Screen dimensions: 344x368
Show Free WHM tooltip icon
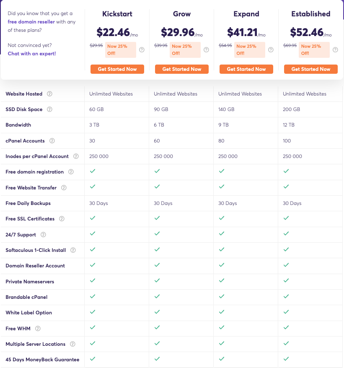coord(38,329)
